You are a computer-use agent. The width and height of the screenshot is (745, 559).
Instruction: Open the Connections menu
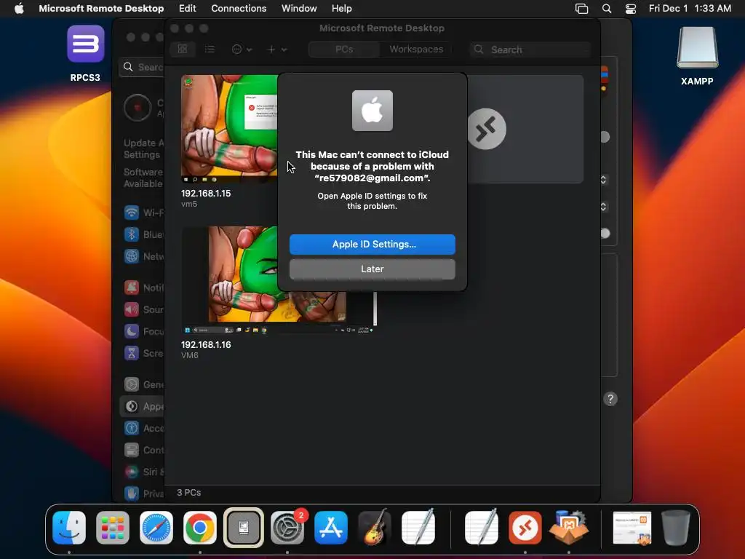point(239,9)
